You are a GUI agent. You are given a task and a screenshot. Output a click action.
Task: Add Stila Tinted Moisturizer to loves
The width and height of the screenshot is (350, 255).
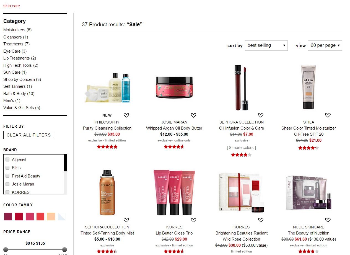[328, 115]
